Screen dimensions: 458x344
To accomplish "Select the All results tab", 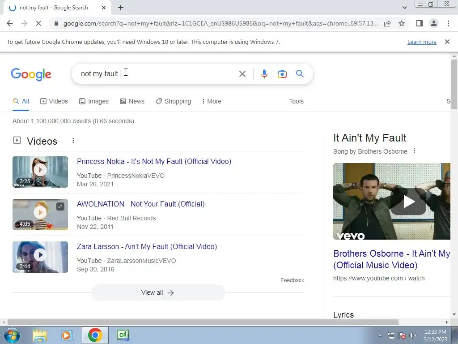I will point(21,101).
